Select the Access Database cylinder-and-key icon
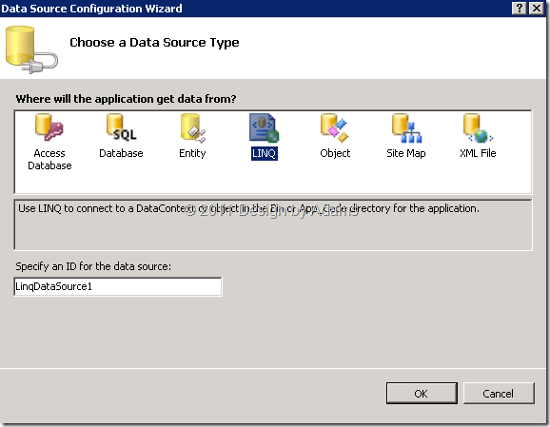Image resolution: width=550 pixels, height=427 pixels. pos(49,127)
